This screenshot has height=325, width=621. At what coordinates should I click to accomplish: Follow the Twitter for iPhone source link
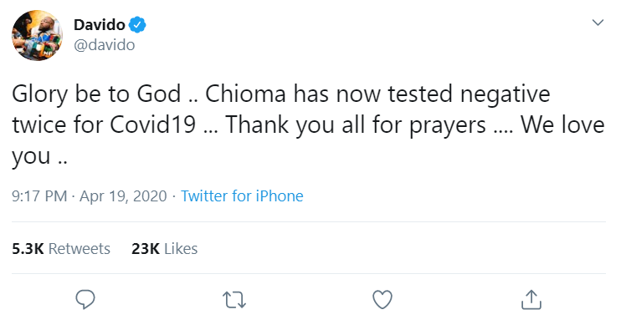click(x=242, y=196)
